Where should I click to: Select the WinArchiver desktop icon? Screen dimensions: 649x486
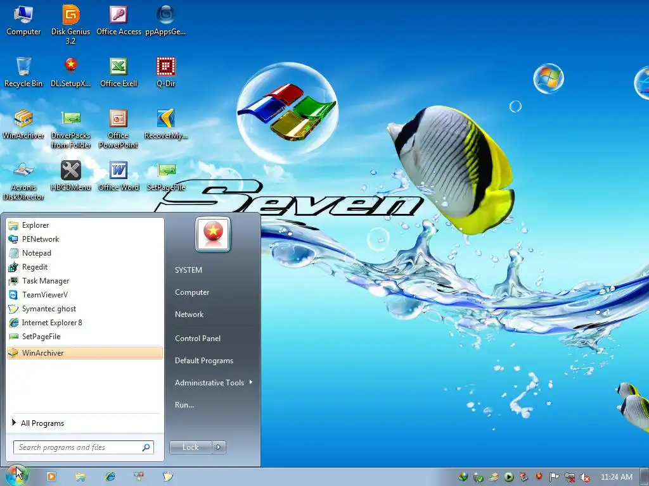23,124
